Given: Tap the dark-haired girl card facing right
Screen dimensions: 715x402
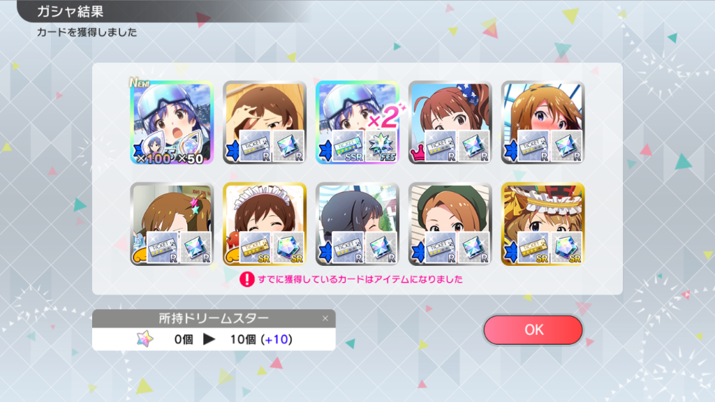Looking at the screenshot, I should [x=357, y=224].
